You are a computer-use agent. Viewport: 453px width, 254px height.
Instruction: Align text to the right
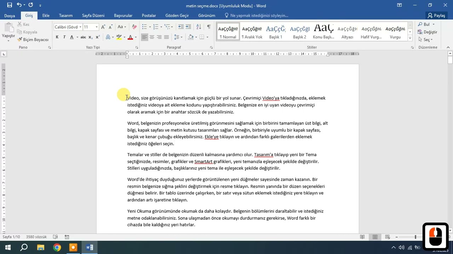(x=159, y=37)
